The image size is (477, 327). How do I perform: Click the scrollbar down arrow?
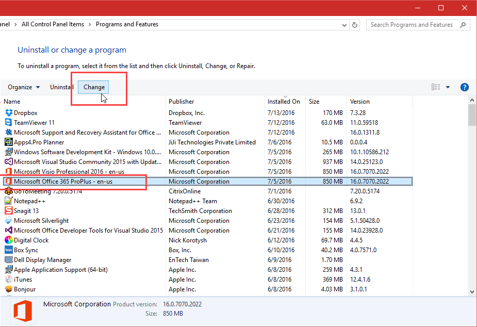pyautogui.click(x=472, y=292)
